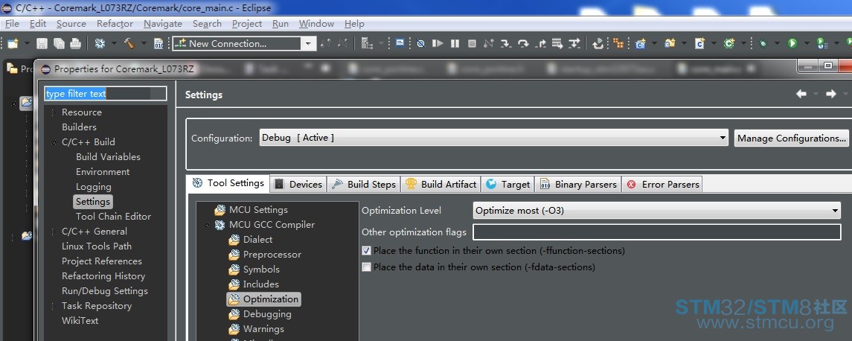Open dropdown arrow next to Build hammer

pos(143,43)
